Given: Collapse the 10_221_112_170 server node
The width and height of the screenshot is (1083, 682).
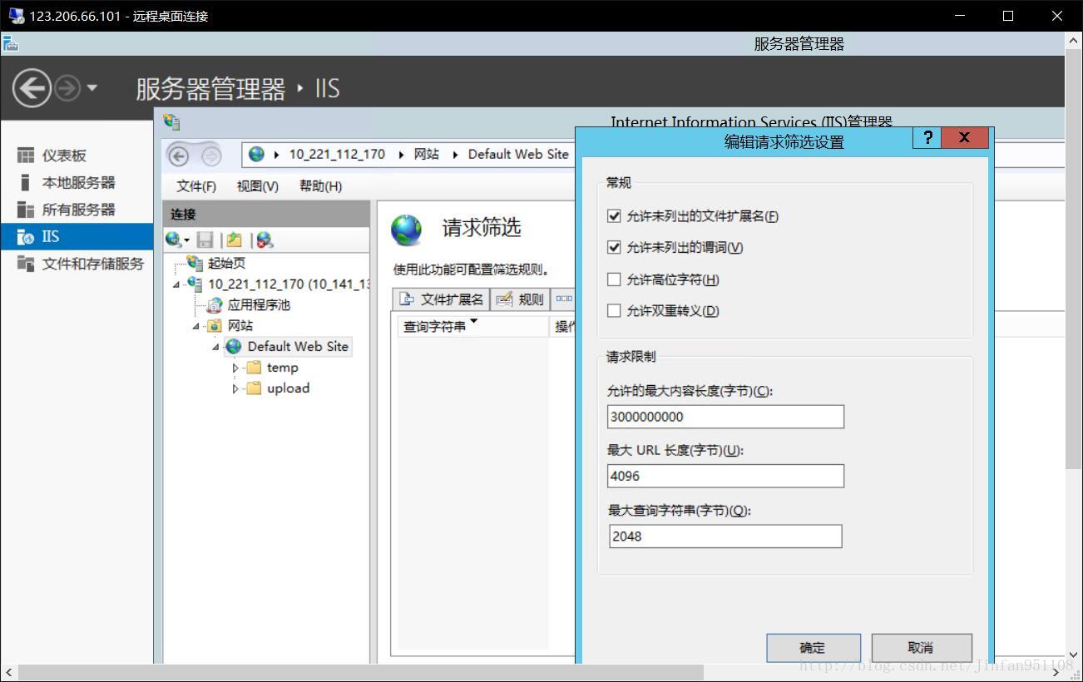Looking at the screenshot, I should (176, 284).
